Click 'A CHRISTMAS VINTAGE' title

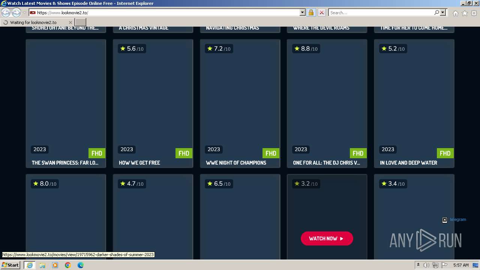click(144, 28)
